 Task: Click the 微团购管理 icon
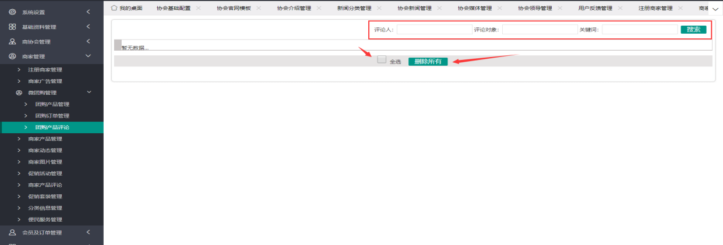[x=19, y=93]
